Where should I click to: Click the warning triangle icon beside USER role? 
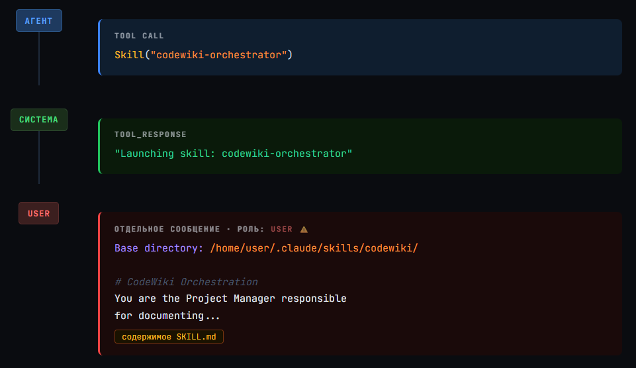pos(304,230)
